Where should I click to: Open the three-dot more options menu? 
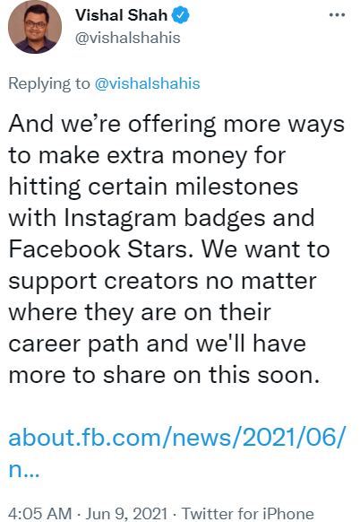tap(337, 15)
